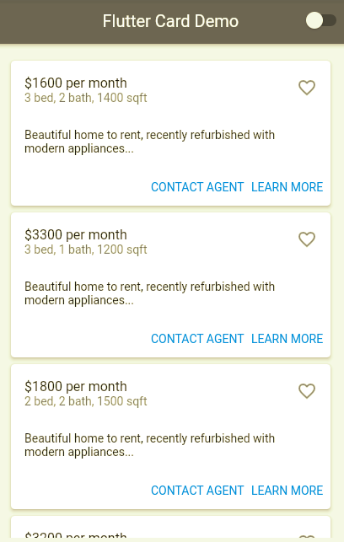
Task: Click the 3 bed, 1 bath, 1200 sqft subtitle
Action: point(86,250)
